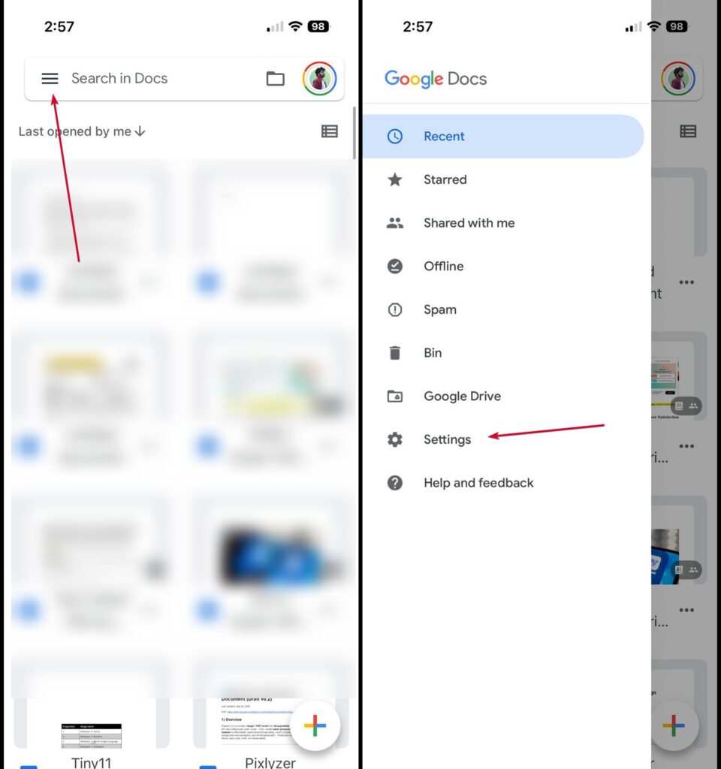Screen dimensions: 721x769
Task: Open the Bin
Action: (432, 352)
